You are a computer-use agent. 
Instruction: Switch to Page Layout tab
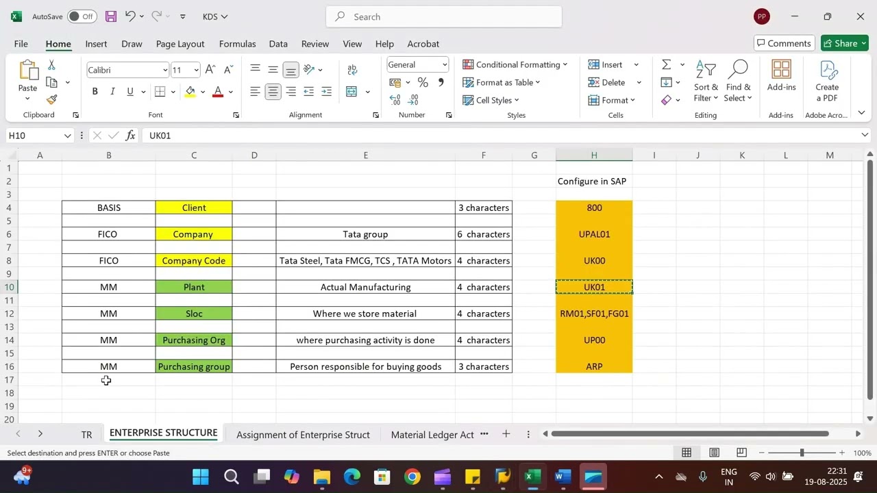click(x=180, y=43)
